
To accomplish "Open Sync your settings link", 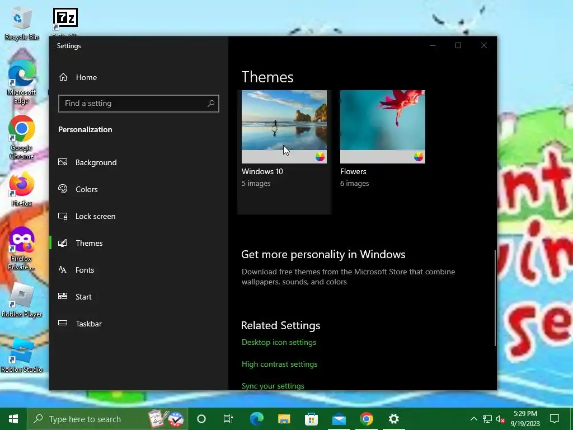I will coord(273,386).
